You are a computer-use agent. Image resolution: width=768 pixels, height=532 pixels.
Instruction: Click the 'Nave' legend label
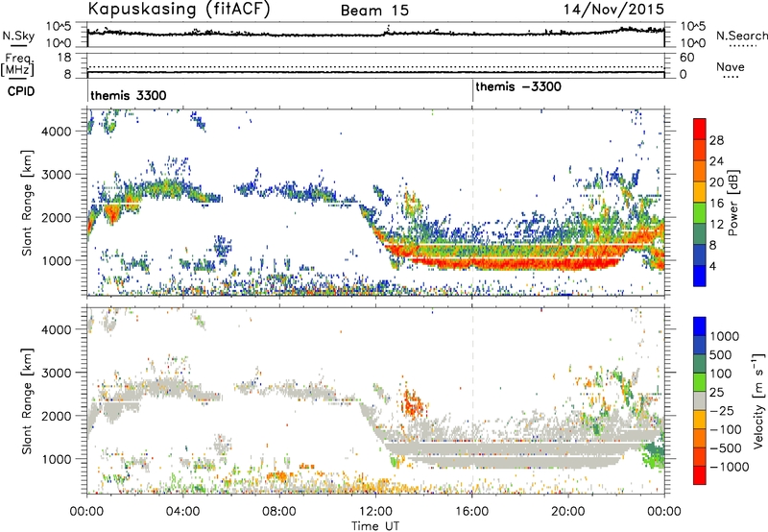tap(731, 67)
